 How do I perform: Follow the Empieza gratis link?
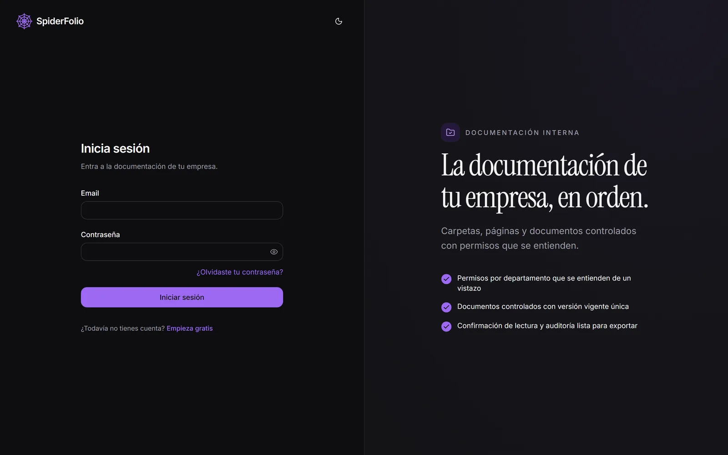coord(190,329)
